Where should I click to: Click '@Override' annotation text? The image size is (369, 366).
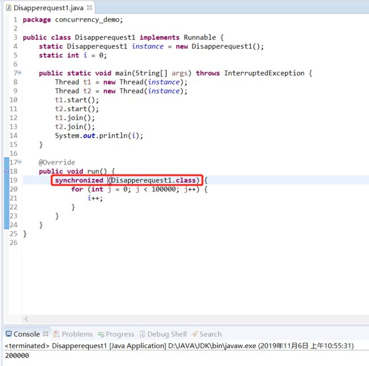[57, 163]
